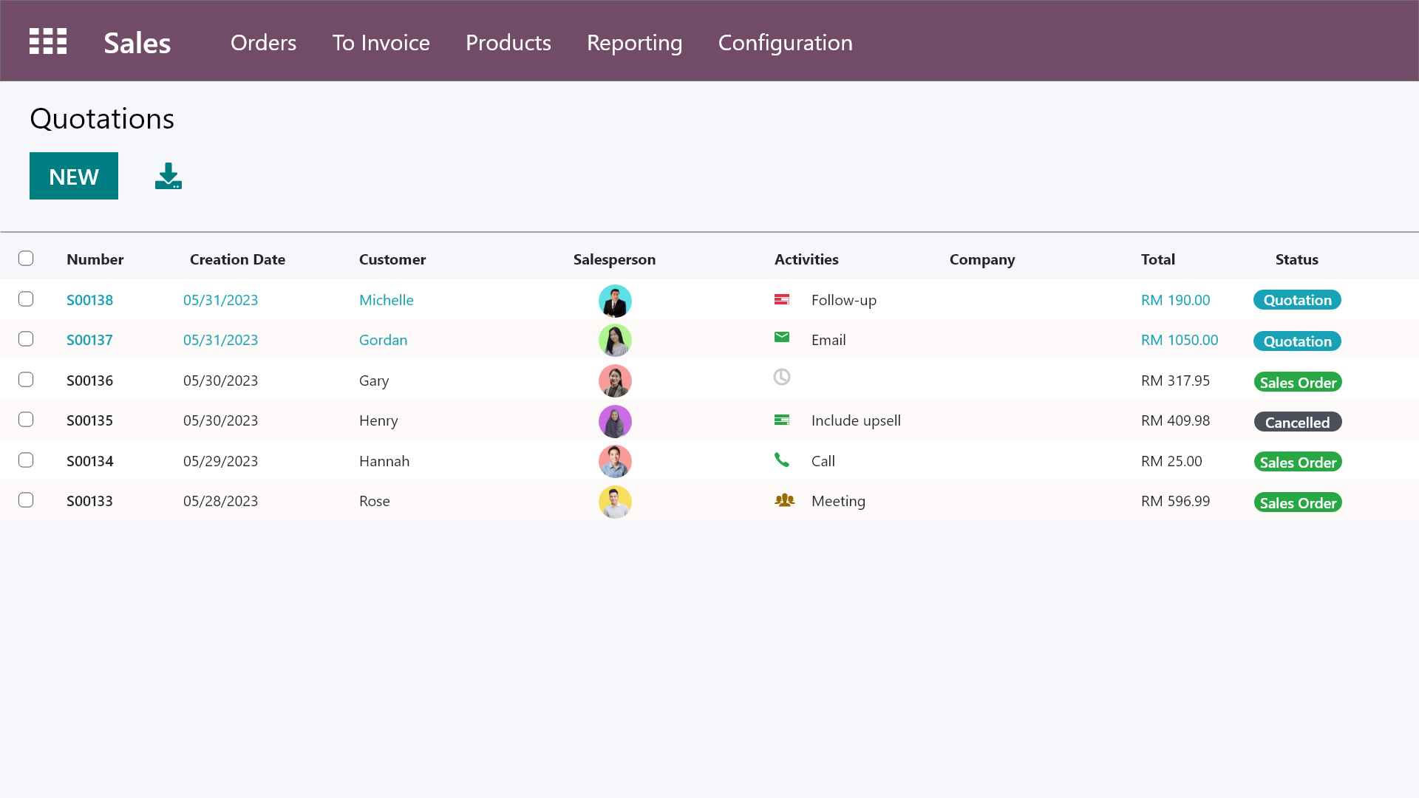This screenshot has width=1419, height=798.
Task: Click the Cancelled status badge for S00135
Action: [x=1297, y=422]
